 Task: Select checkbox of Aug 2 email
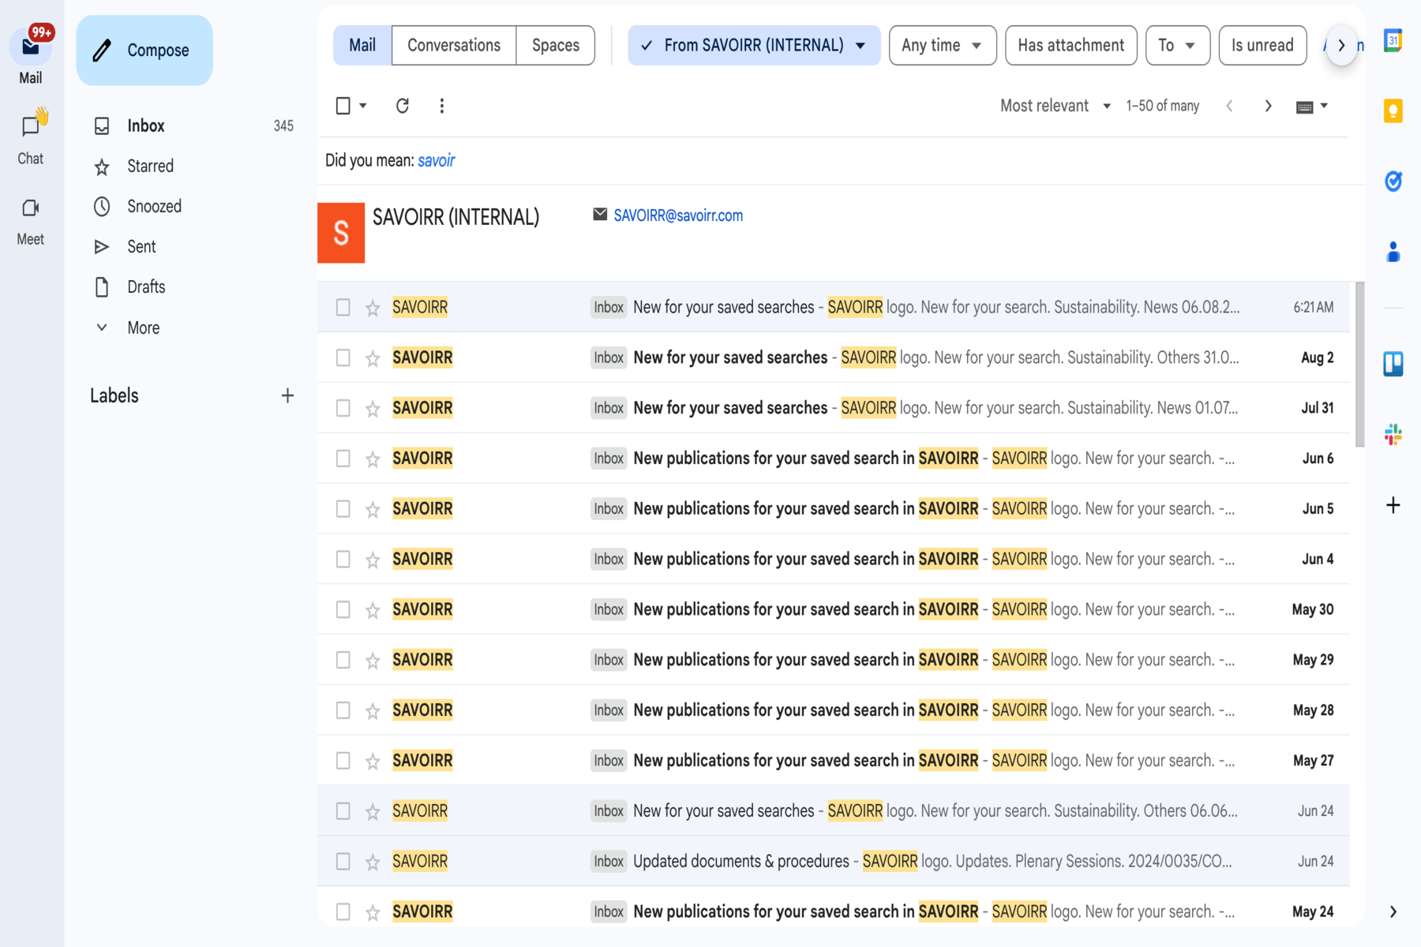(343, 357)
